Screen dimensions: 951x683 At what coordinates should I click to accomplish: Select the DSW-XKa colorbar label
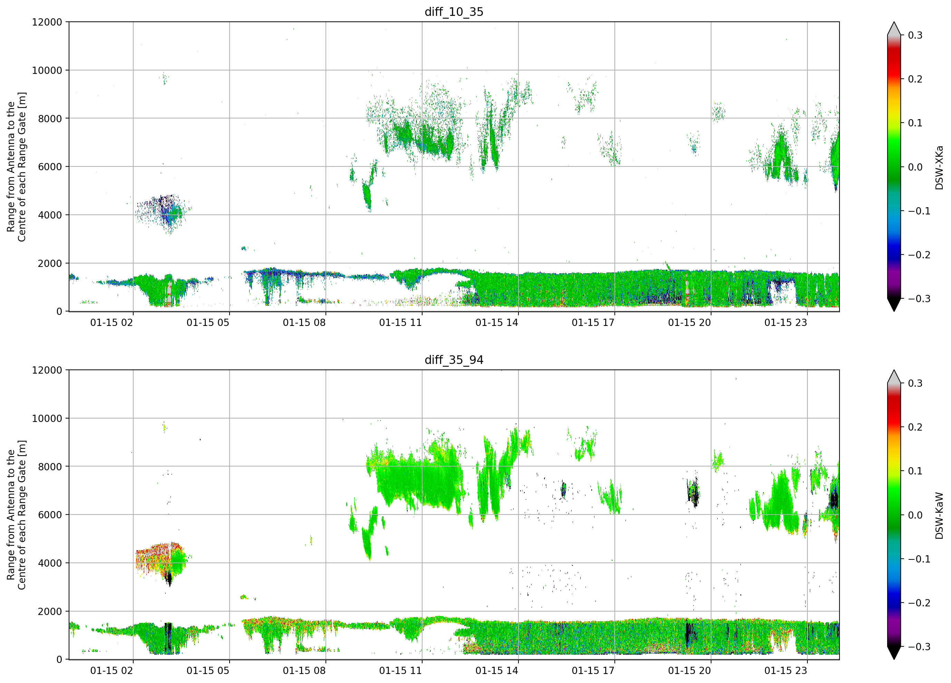pos(939,167)
